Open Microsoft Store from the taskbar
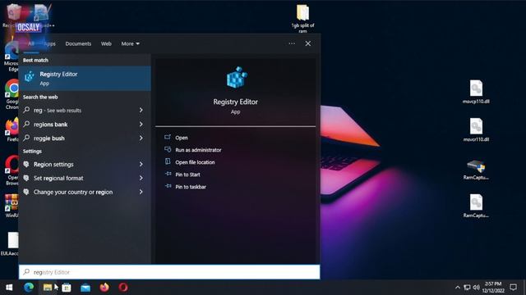This screenshot has width=526, height=295. tap(67, 288)
